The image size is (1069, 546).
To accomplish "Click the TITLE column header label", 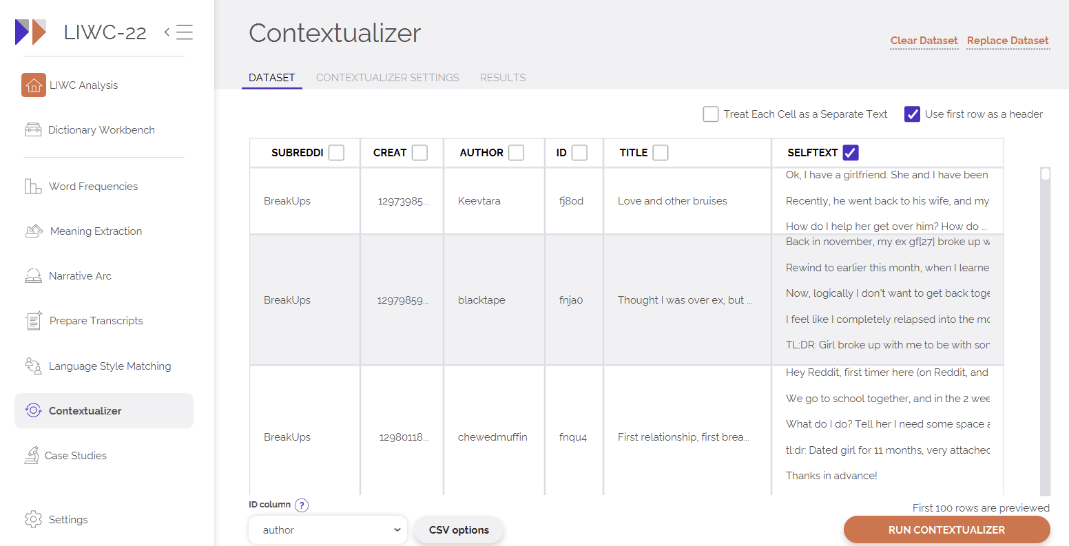I will point(633,153).
